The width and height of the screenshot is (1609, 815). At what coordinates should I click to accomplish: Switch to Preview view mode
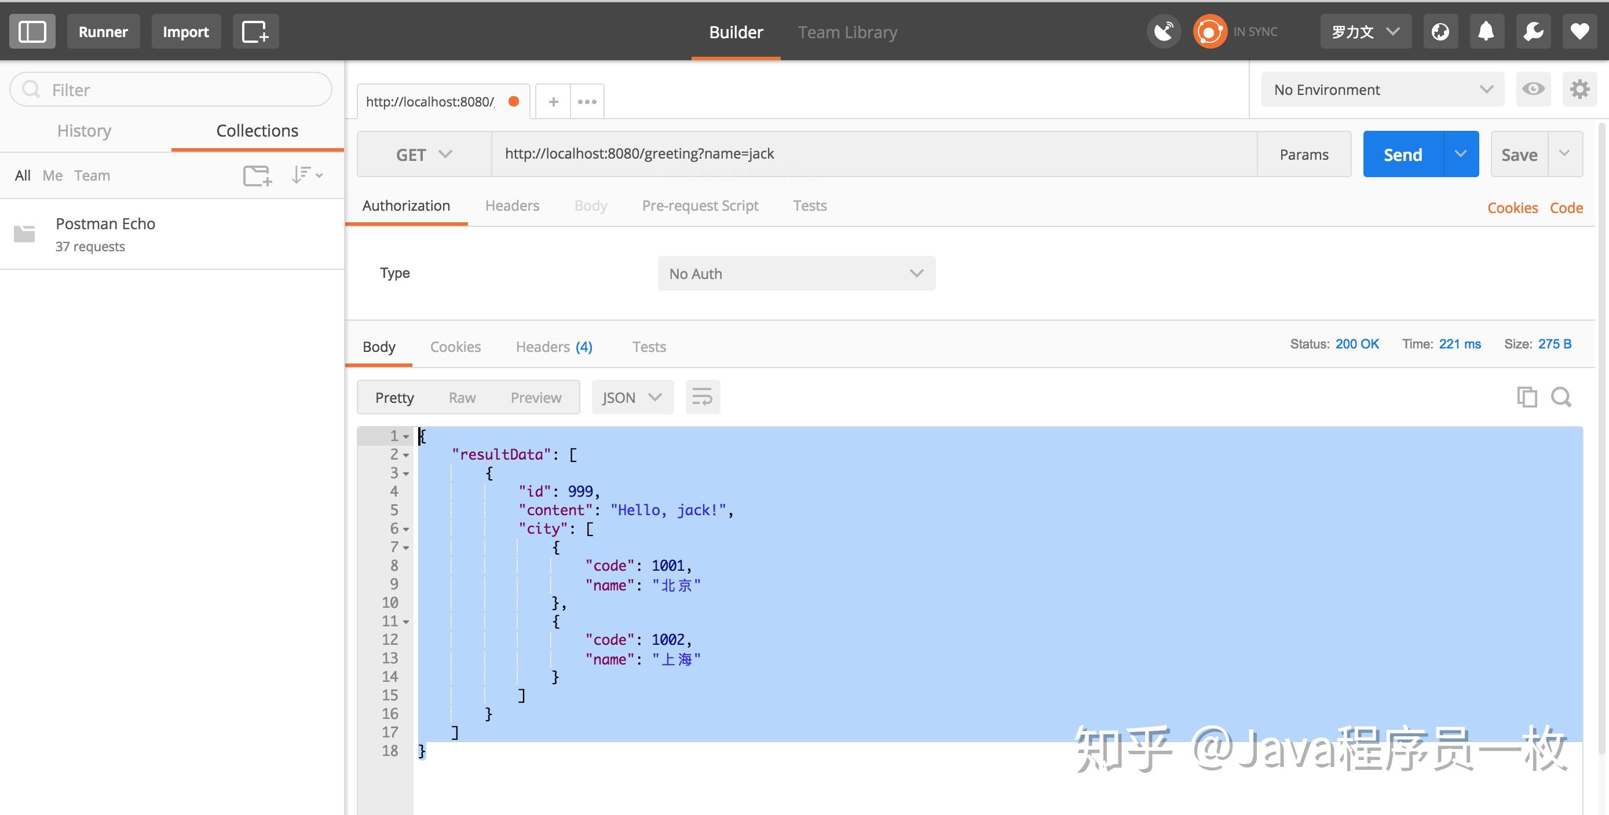pos(536,398)
